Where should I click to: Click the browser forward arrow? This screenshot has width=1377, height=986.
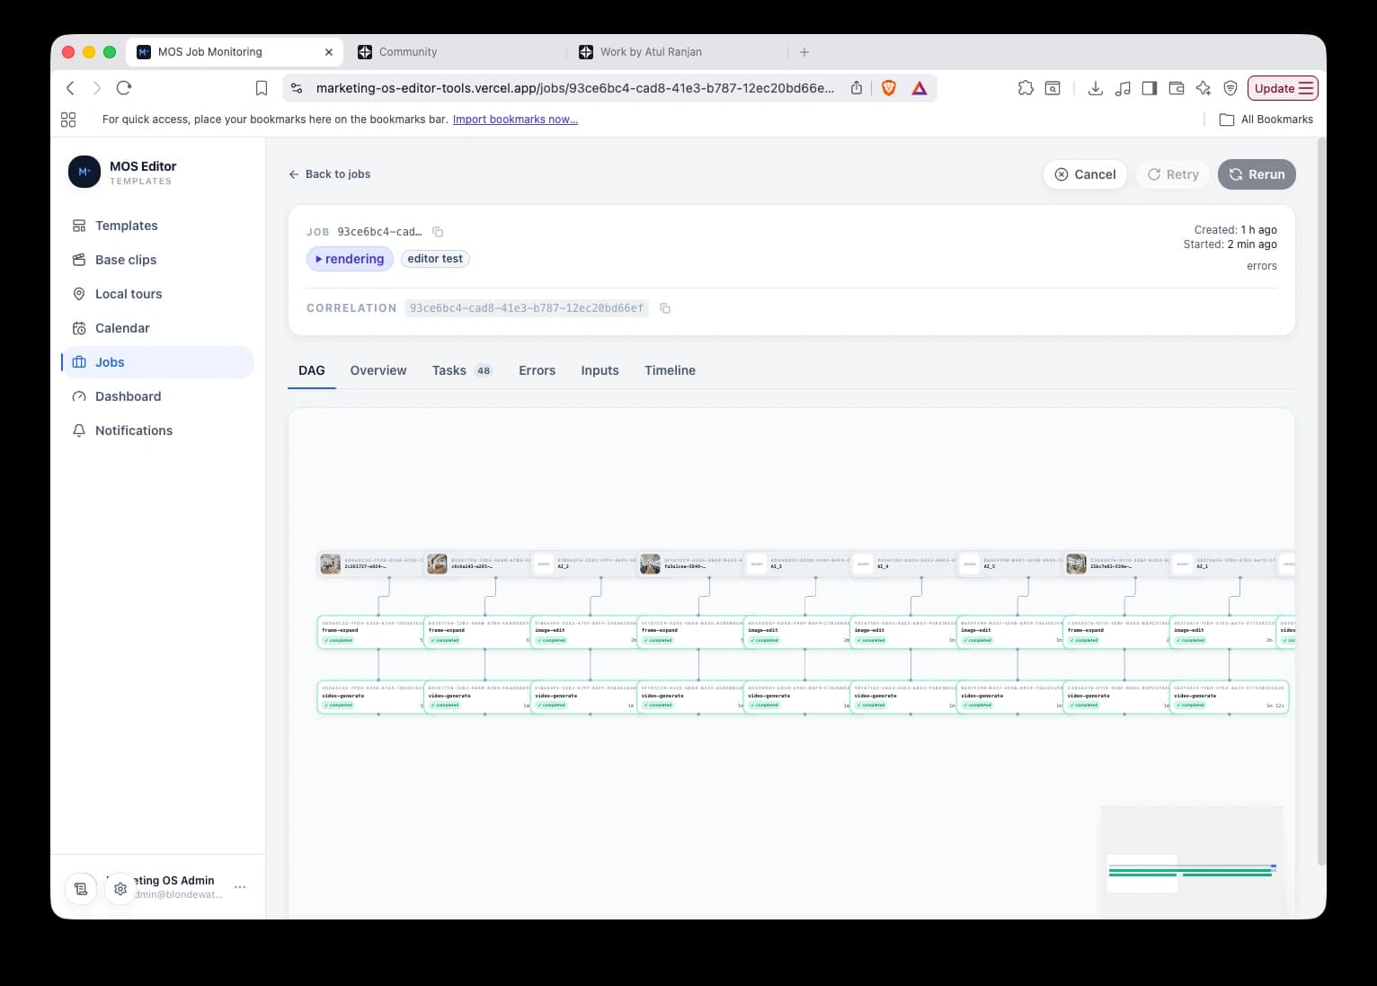97,88
